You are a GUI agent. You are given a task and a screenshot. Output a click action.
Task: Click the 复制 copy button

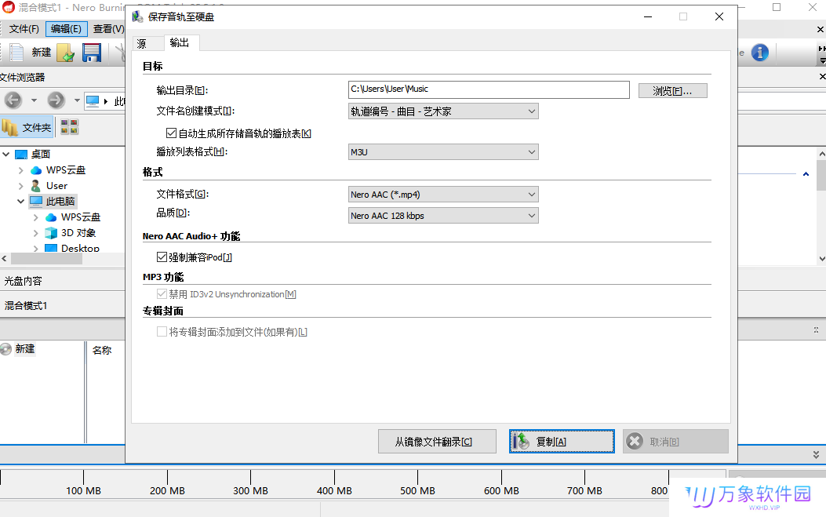pyautogui.click(x=562, y=442)
